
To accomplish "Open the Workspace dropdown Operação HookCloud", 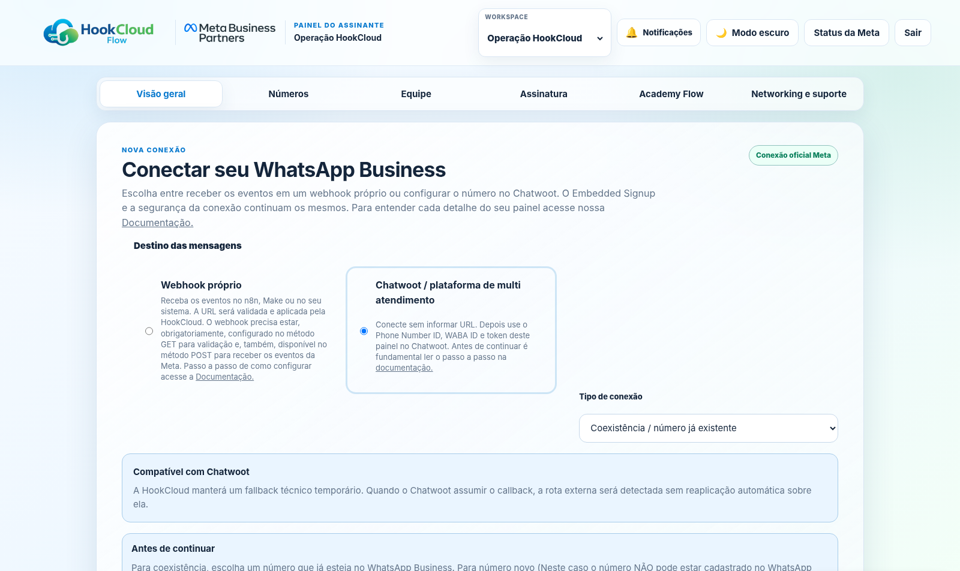I will (545, 38).
